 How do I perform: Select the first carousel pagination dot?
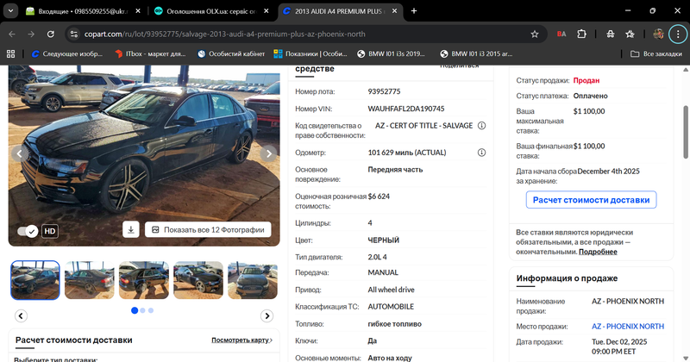point(135,310)
